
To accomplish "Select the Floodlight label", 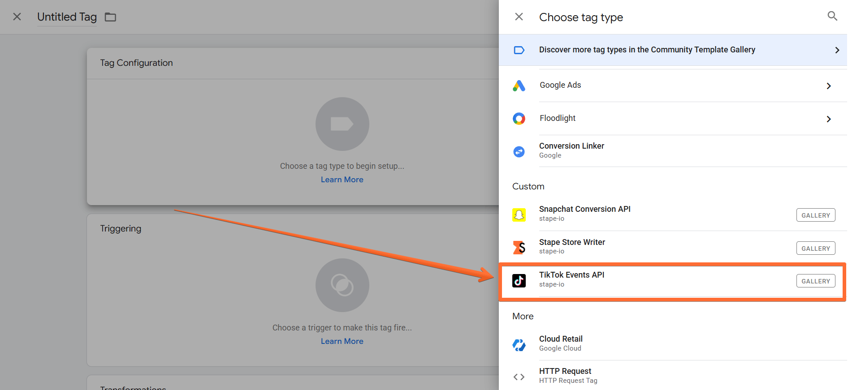I will (x=558, y=118).
